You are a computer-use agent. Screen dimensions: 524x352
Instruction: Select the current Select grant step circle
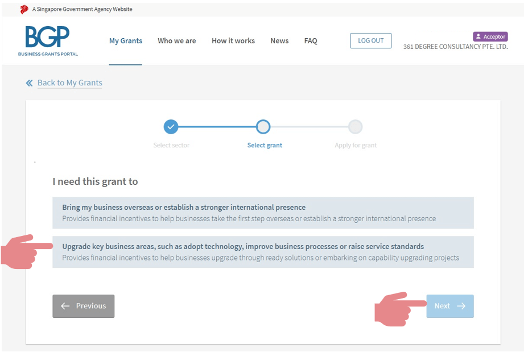pos(263,127)
